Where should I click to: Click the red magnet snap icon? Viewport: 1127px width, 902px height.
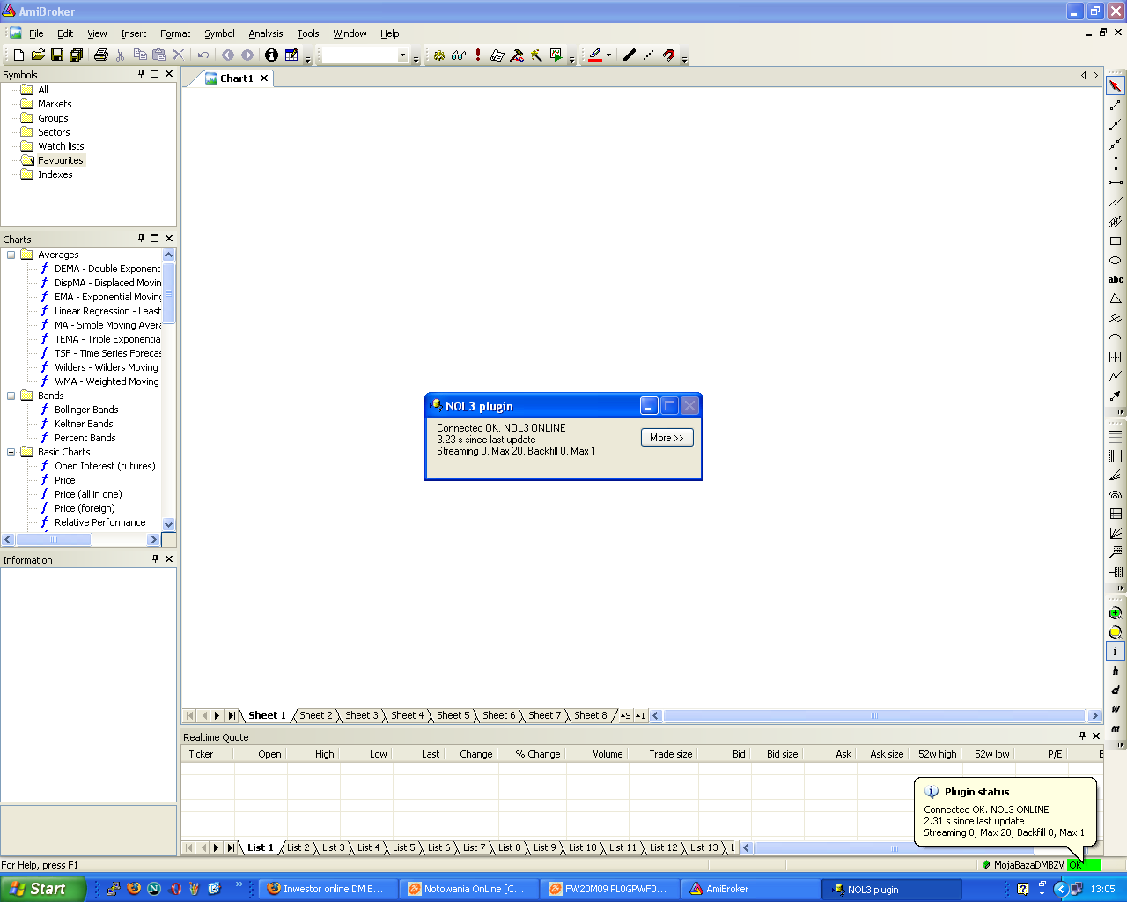[669, 55]
